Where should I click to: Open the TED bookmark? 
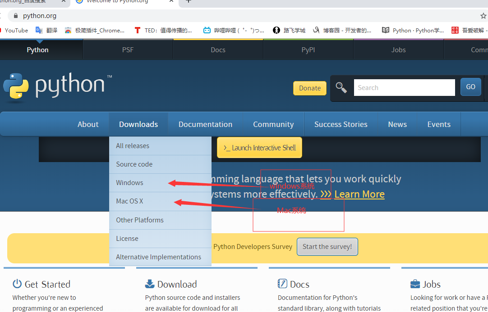[163, 31]
